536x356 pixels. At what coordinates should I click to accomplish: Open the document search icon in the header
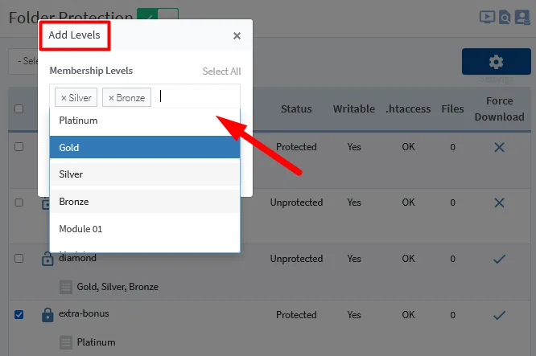(505, 17)
